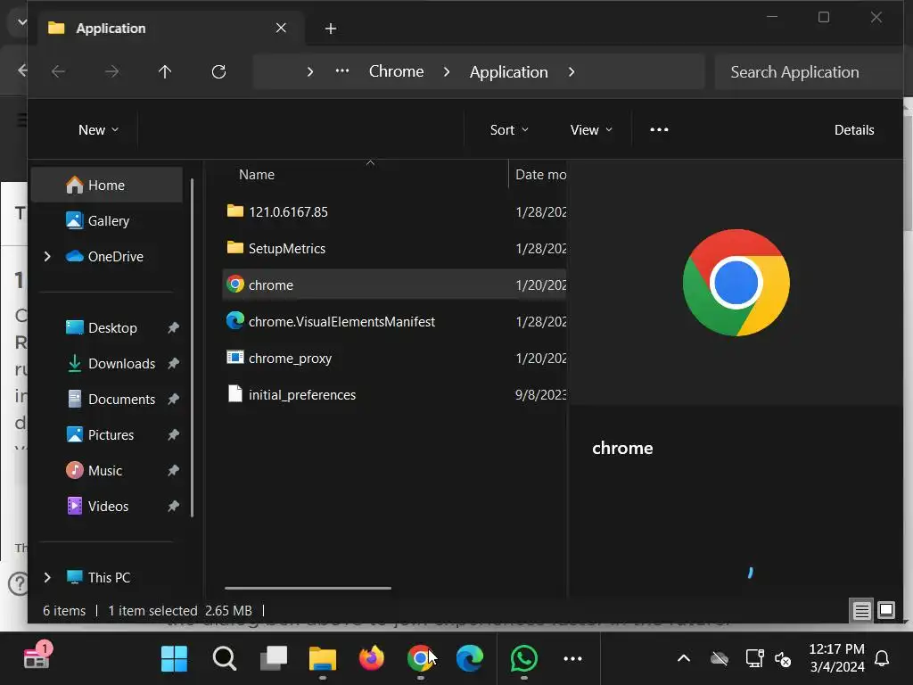This screenshot has height=685, width=913.
Task: Focus the Search Application box
Action: click(808, 71)
